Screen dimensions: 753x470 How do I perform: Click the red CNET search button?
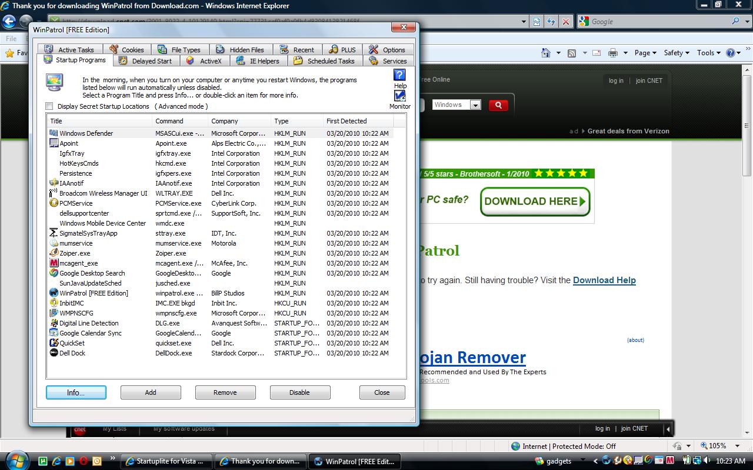tap(498, 105)
